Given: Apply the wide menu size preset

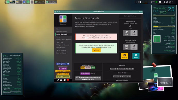Looking at the screenshot, I should pyautogui.click(x=93, y=68).
